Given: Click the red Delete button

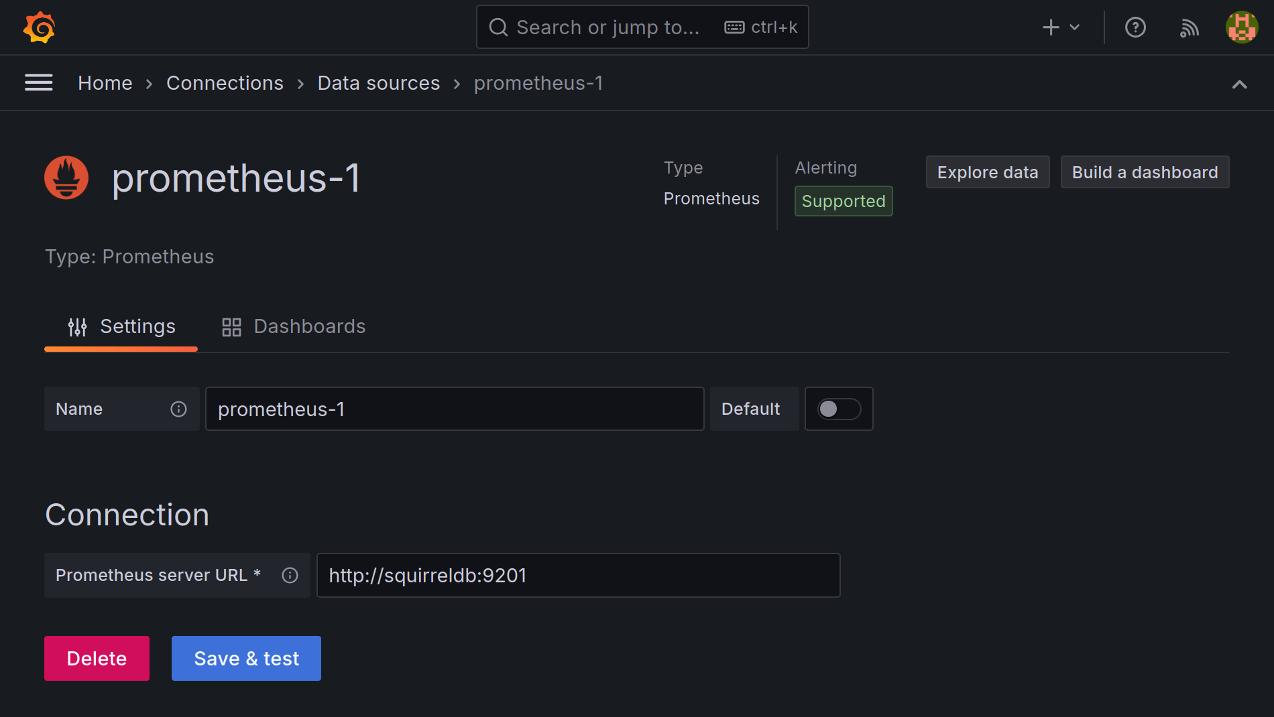Looking at the screenshot, I should coord(97,658).
